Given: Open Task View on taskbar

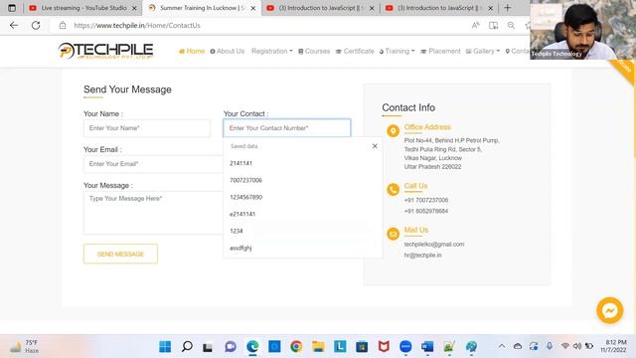Looking at the screenshot, I should [208, 347].
